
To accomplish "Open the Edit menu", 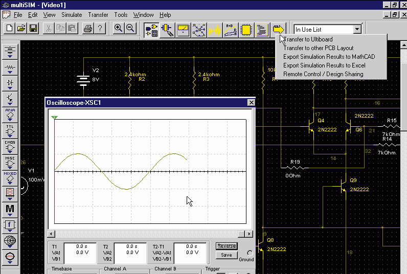I will coord(33,15).
